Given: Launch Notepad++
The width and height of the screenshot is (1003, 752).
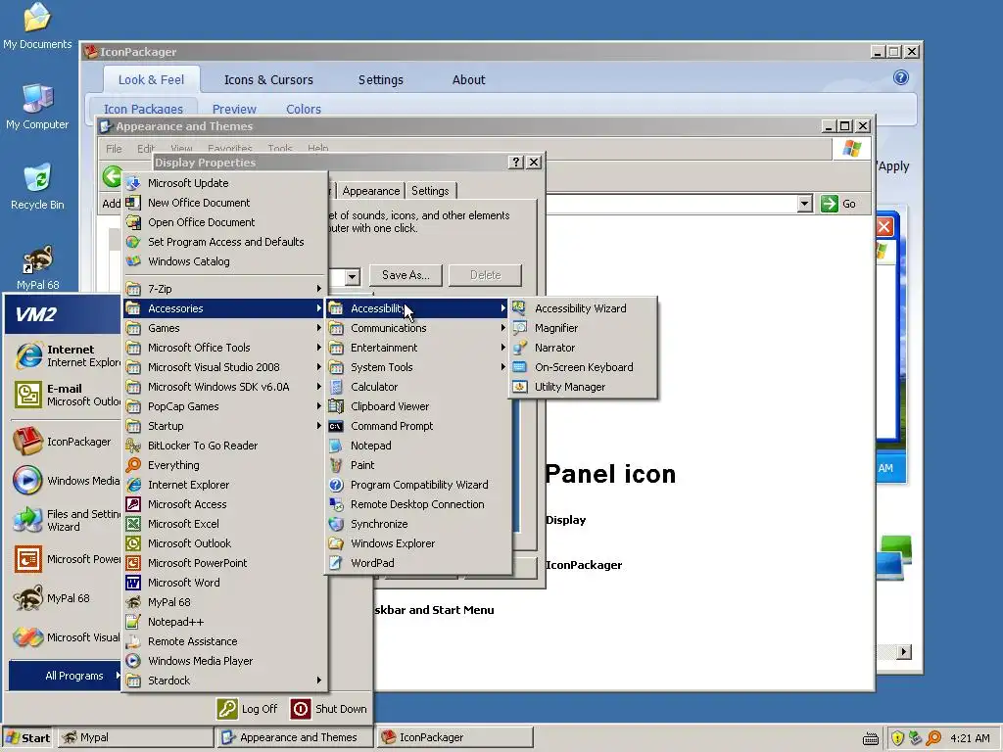Looking at the screenshot, I should pos(224,622).
